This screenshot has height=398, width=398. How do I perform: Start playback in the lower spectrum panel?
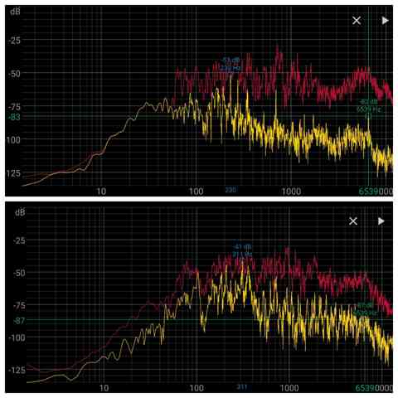tap(381, 221)
